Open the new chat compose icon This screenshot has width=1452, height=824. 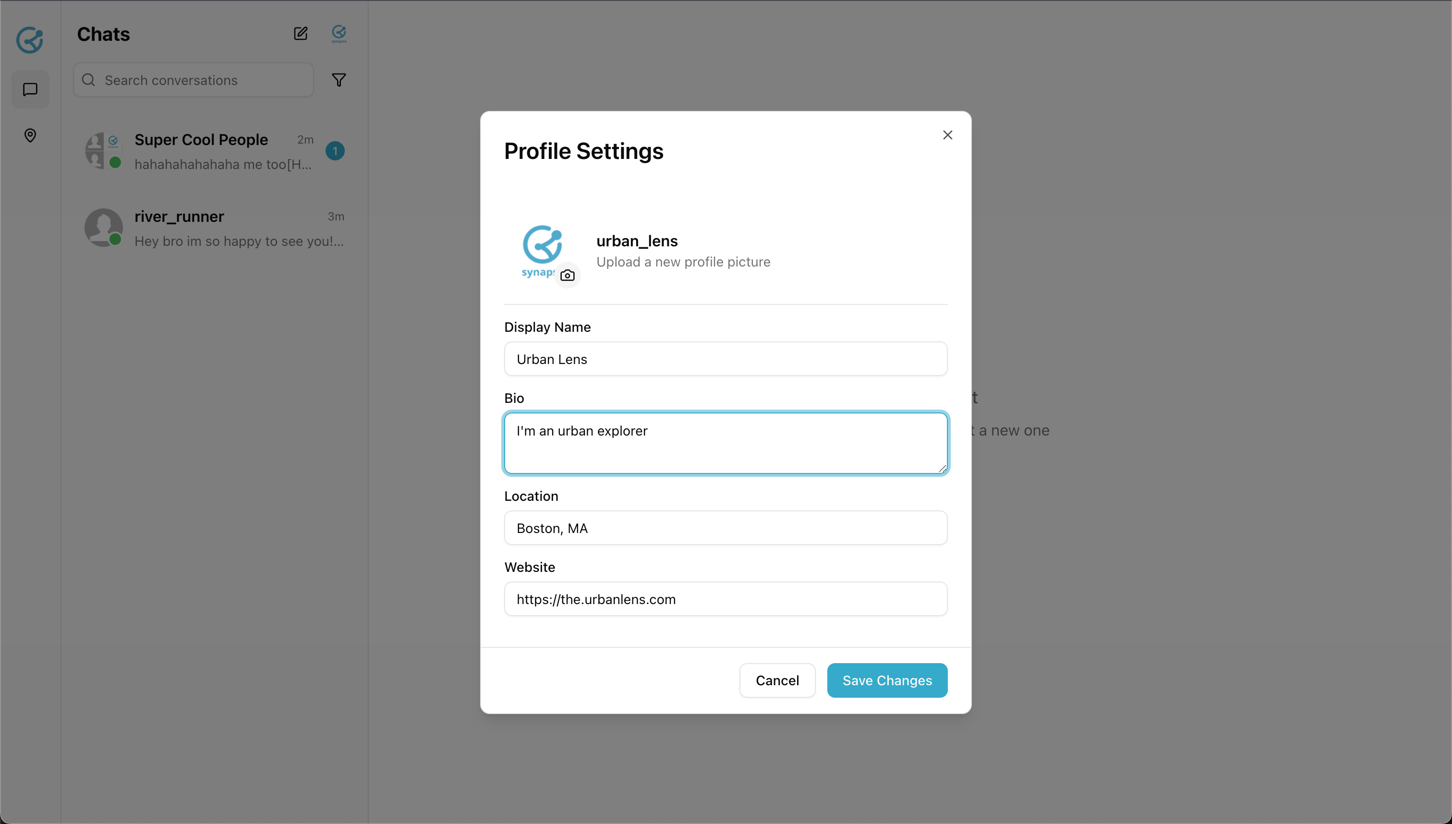[301, 34]
